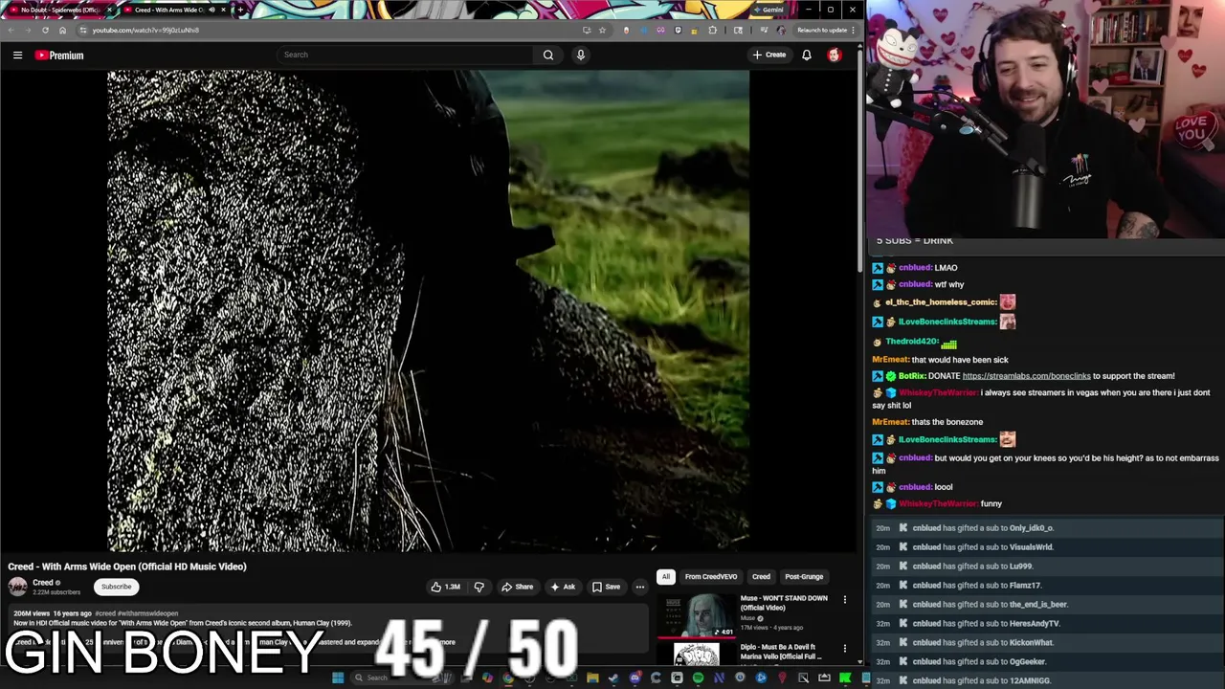Share the Creed video

click(518, 587)
